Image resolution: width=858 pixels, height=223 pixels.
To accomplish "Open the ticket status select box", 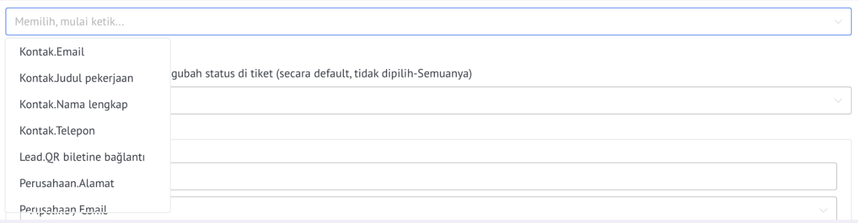I will pos(511,100).
